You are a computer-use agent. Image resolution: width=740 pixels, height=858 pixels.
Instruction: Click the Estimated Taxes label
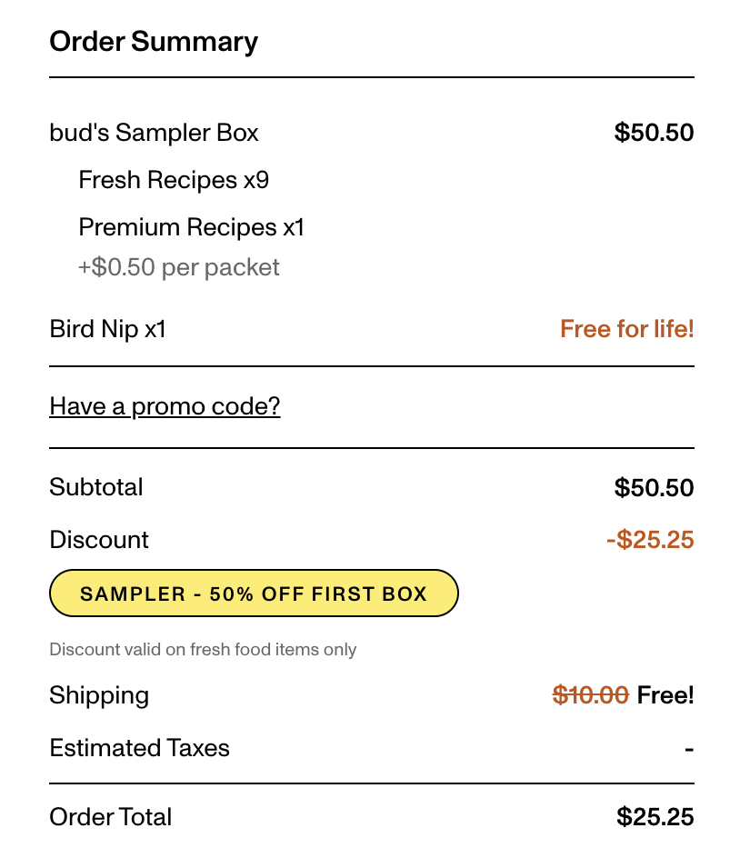pyautogui.click(x=139, y=749)
